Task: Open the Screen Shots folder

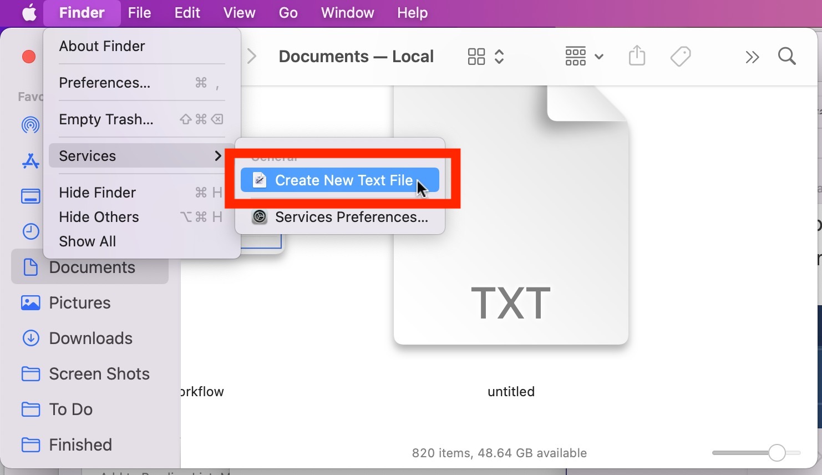Action: [x=99, y=373]
